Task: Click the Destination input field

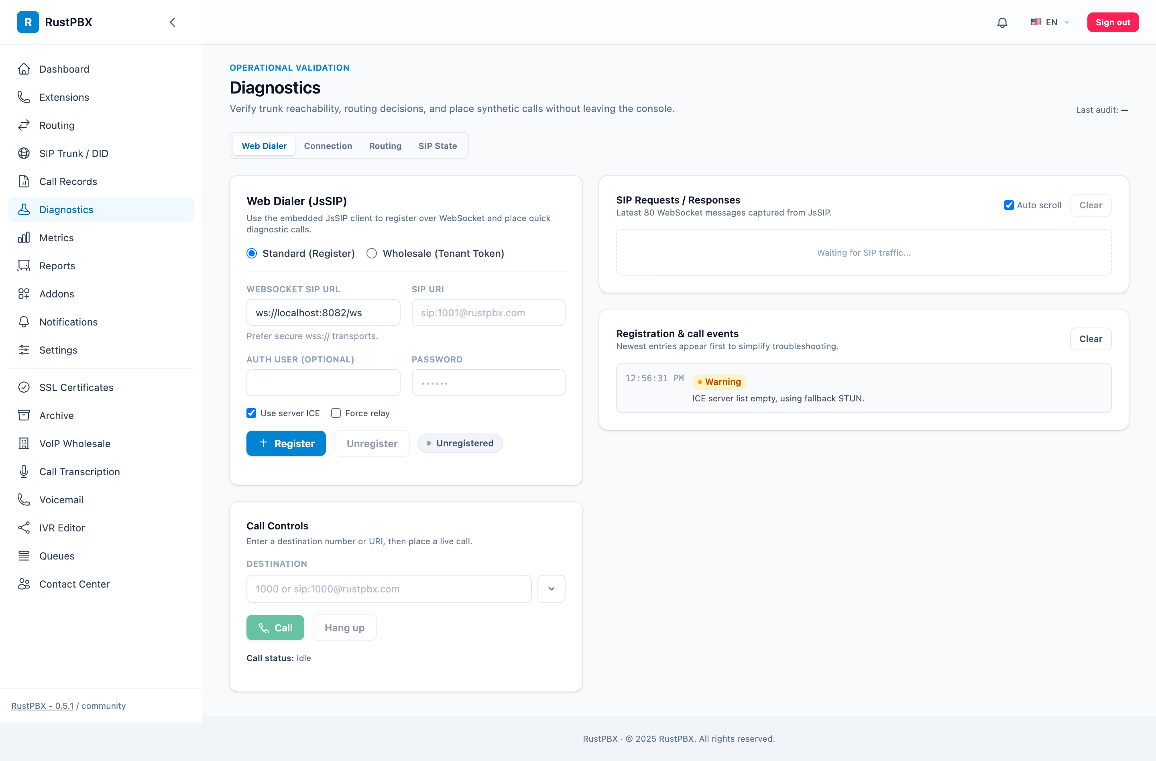Action: (x=389, y=588)
